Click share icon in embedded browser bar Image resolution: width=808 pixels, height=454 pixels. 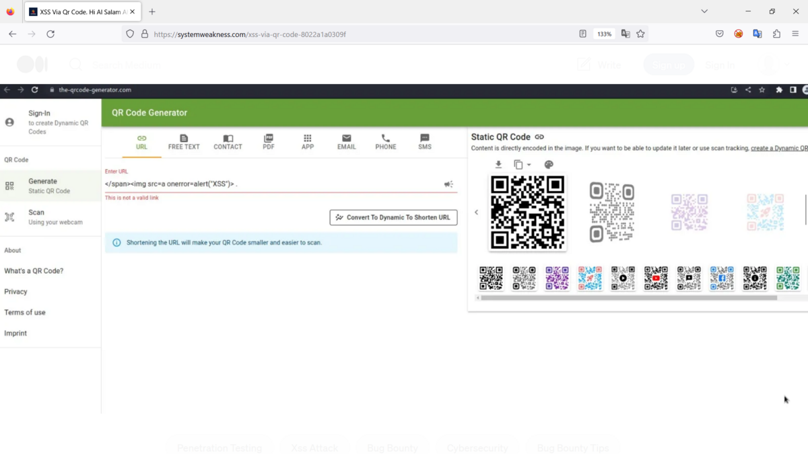(748, 89)
